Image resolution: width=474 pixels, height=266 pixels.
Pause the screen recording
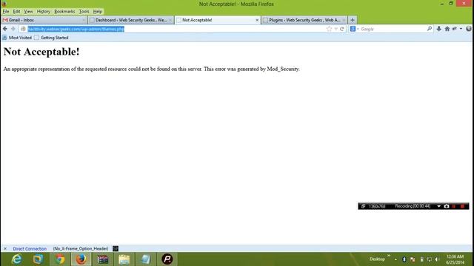tap(454, 206)
